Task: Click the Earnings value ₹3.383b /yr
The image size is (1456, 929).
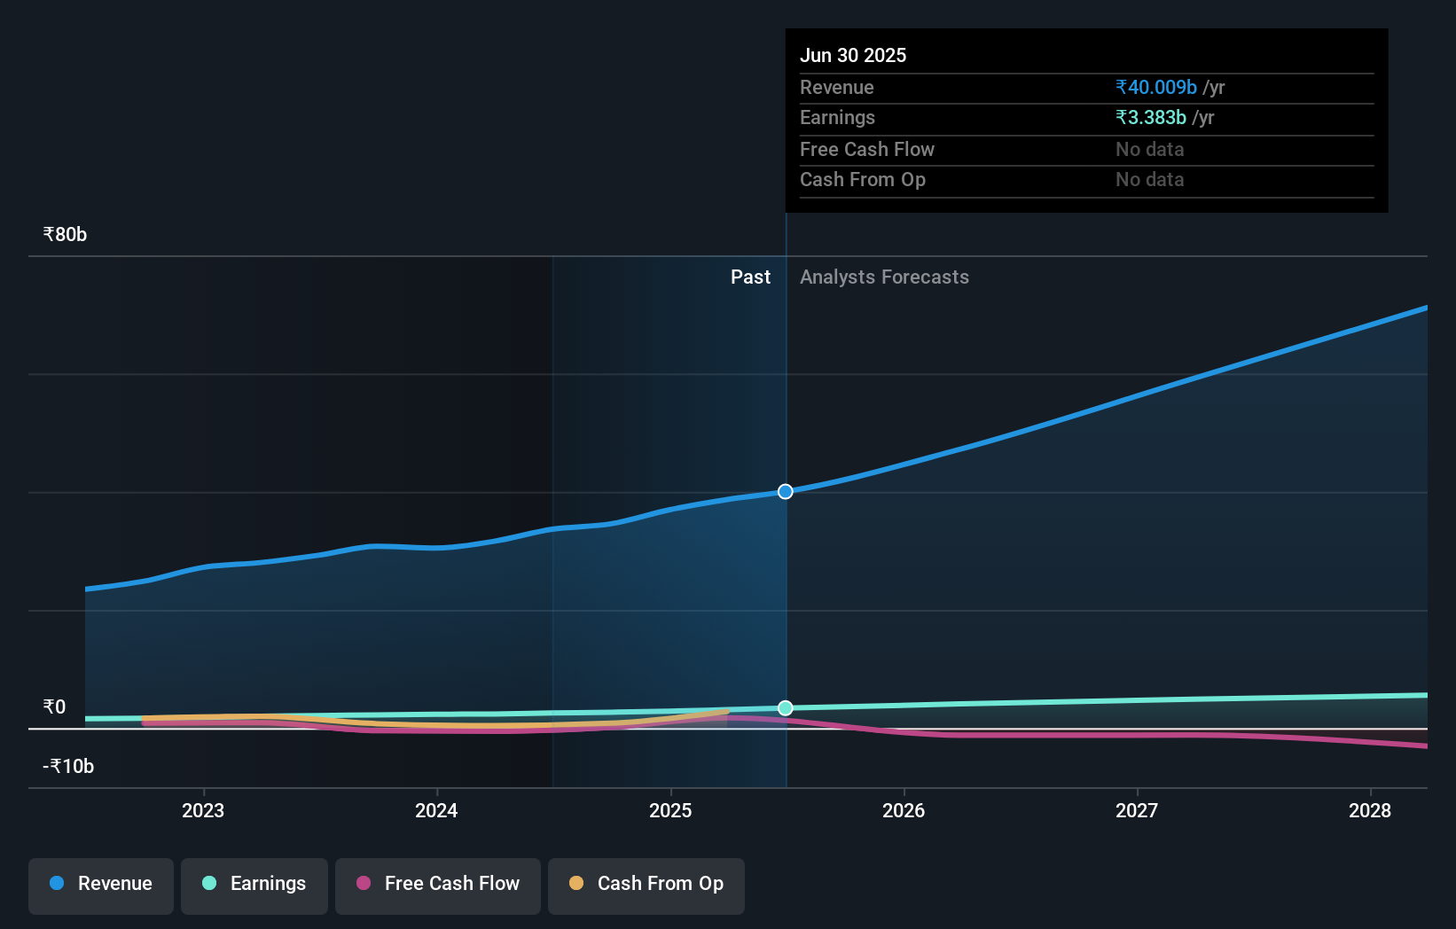Action: [x=1163, y=117]
